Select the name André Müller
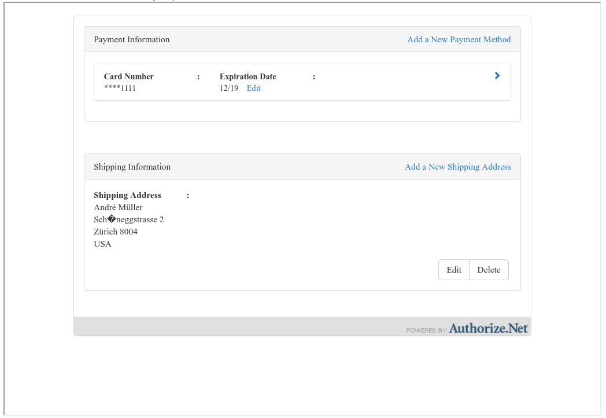This screenshot has width=606, height=418. (118, 207)
